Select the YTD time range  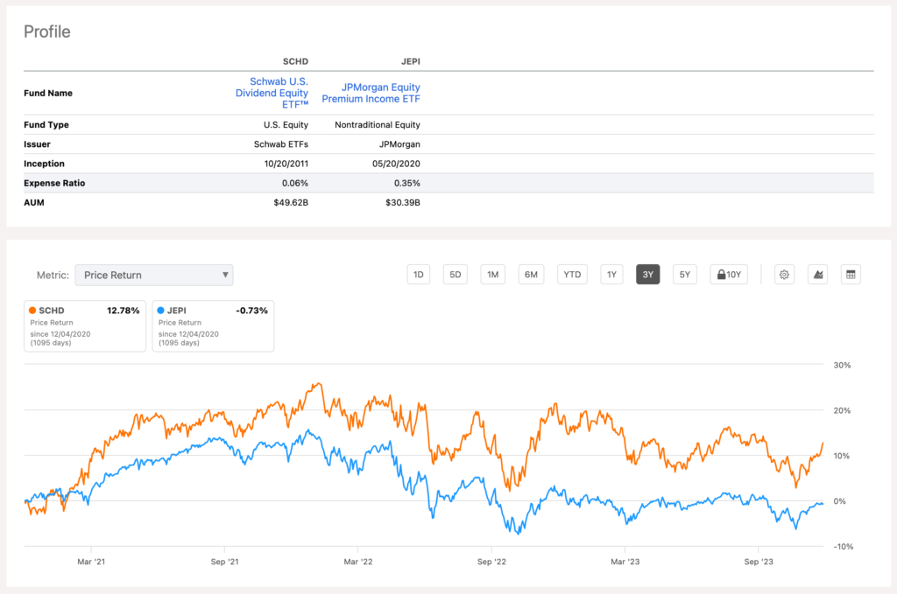click(x=572, y=275)
